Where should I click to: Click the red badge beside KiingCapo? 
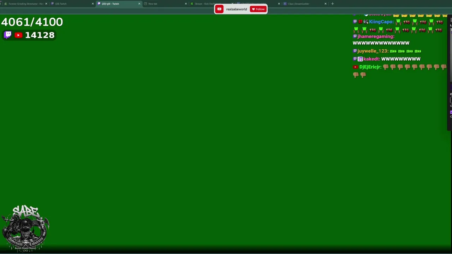pos(360,22)
